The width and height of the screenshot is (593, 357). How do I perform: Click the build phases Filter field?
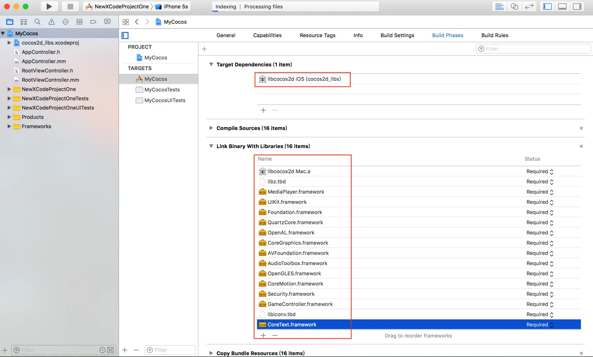533,49
